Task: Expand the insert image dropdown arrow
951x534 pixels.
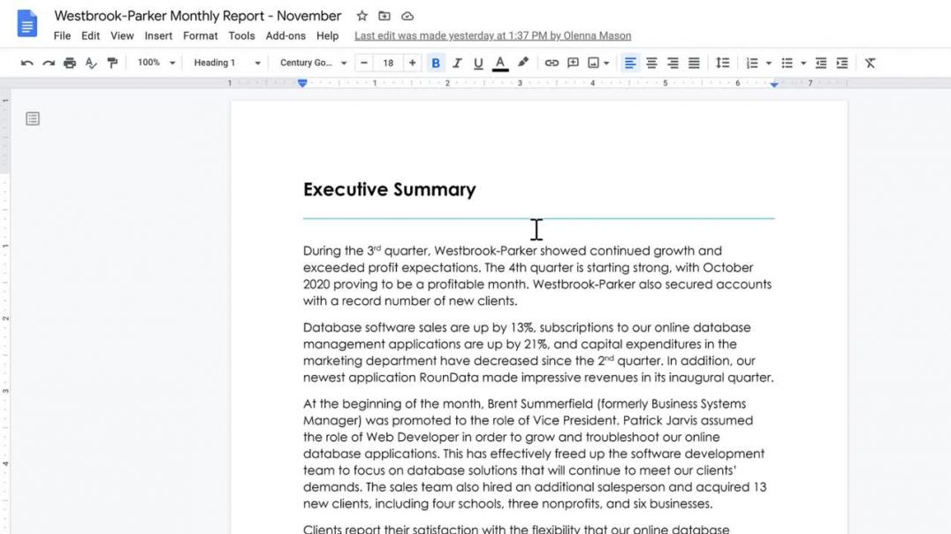Action: pyautogui.click(x=606, y=63)
